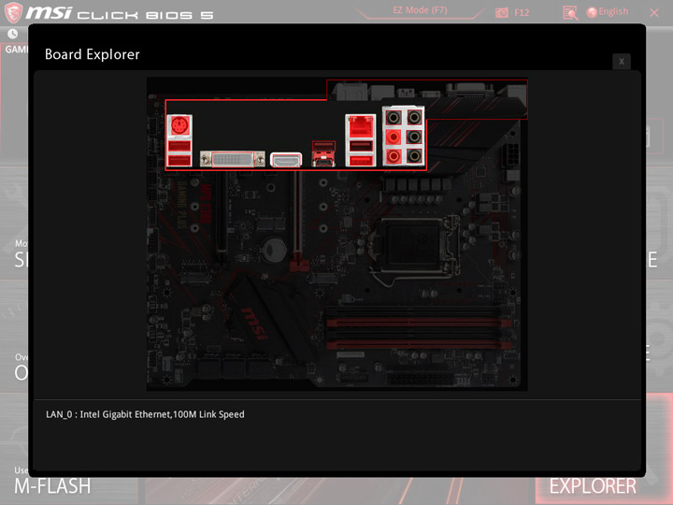
Task: Select the MSI-logo chipset heatsink
Action: coord(268,318)
